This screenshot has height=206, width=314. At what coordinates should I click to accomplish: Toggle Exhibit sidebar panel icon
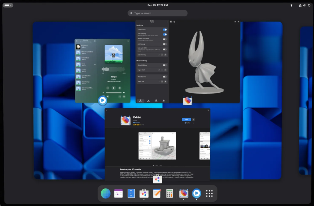[x=171, y=22]
